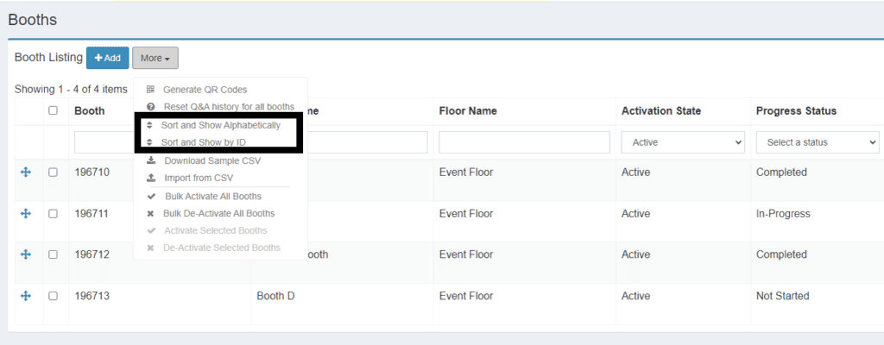Check the checkbox for booth 196711
This screenshot has width=884, height=345.
[53, 214]
